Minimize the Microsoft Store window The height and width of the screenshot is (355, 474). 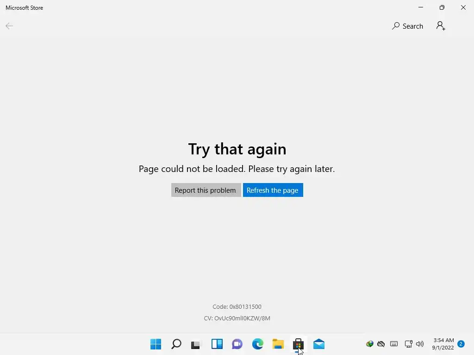[x=421, y=7]
